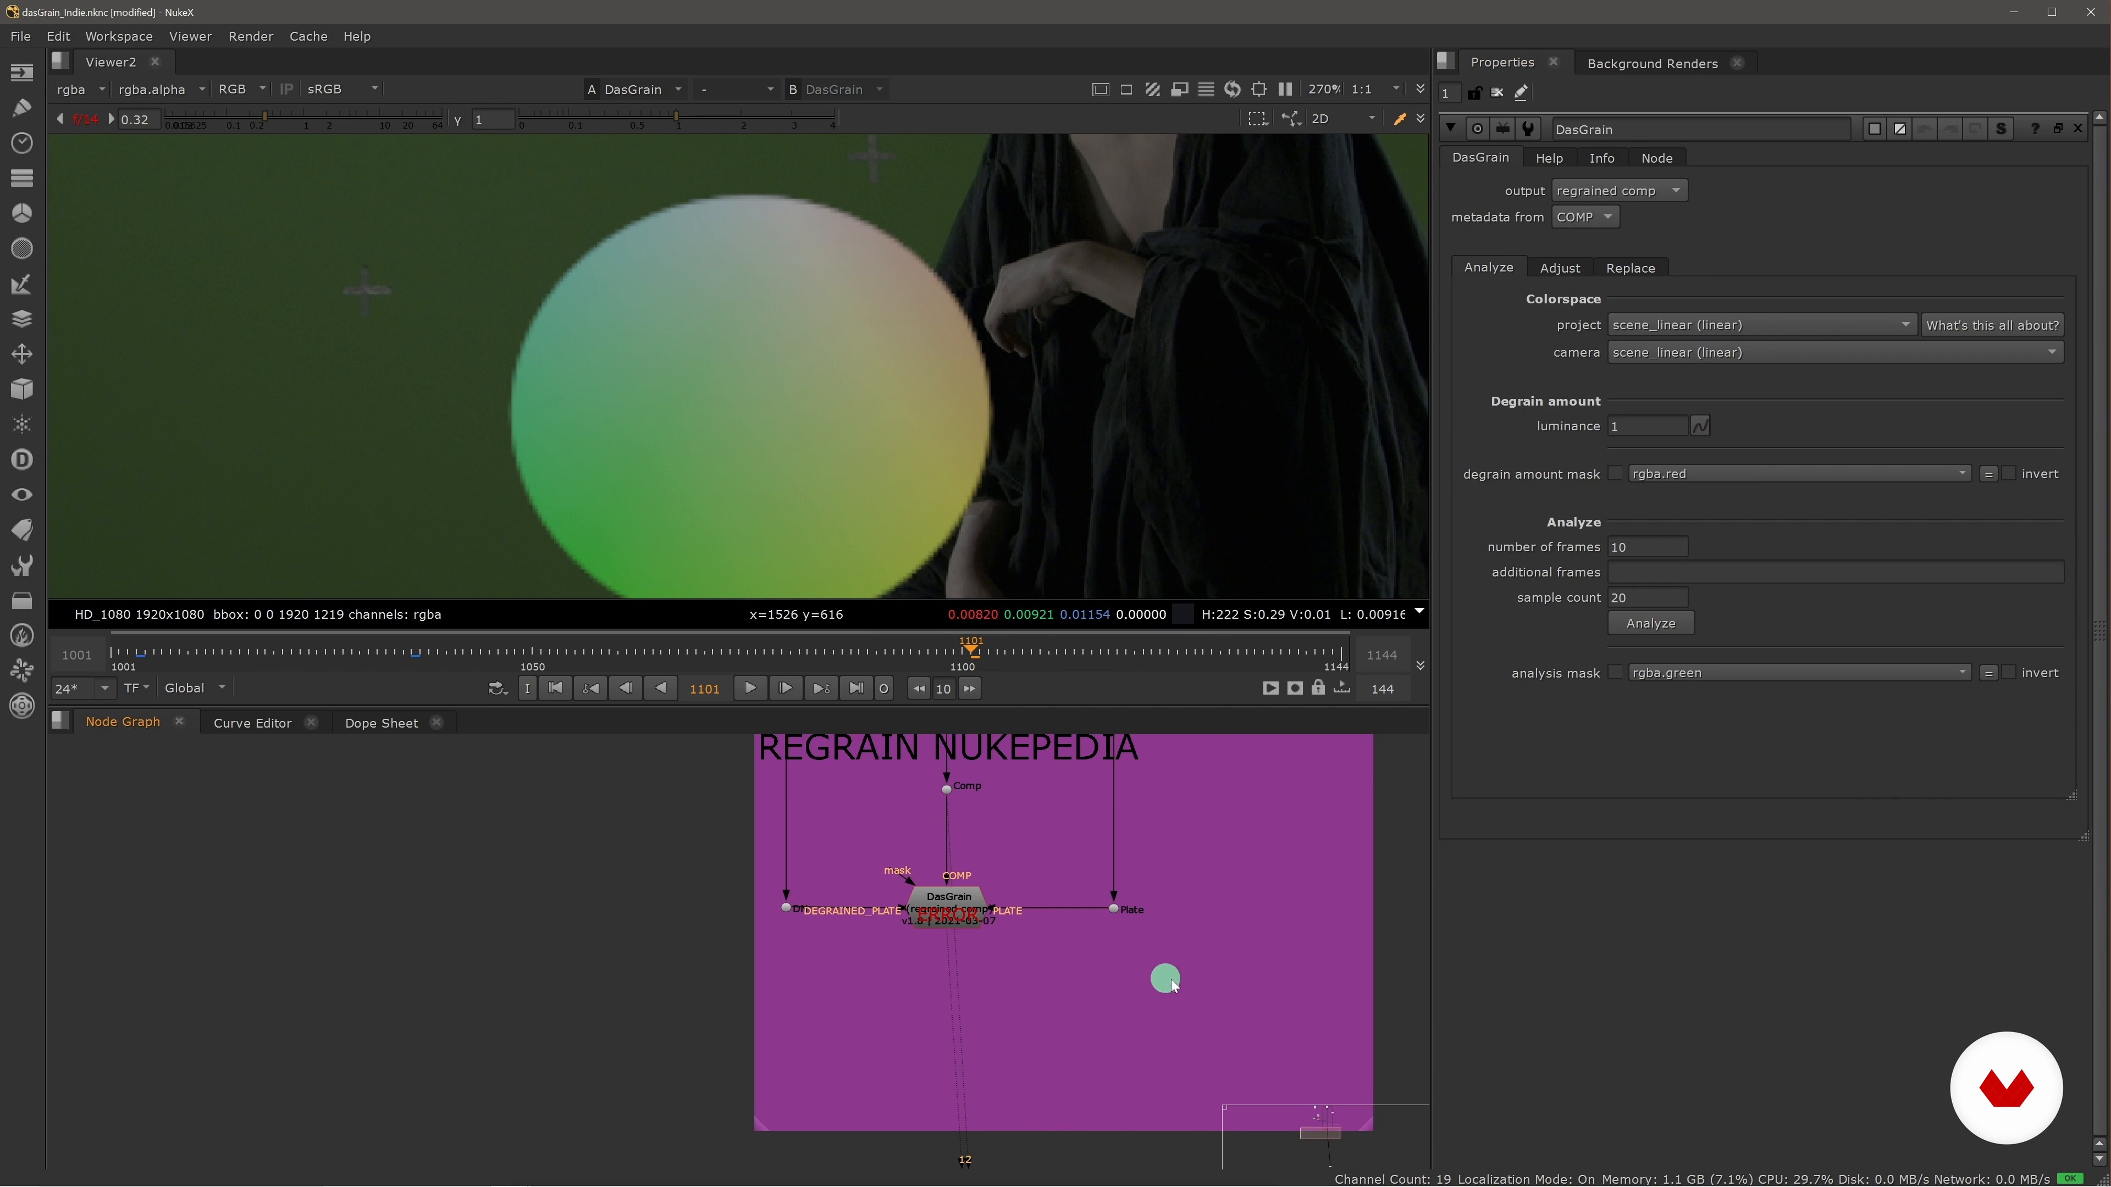The image size is (2111, 1187).
Task: Switch to the Replace tab
Action: pos(1630,268)
